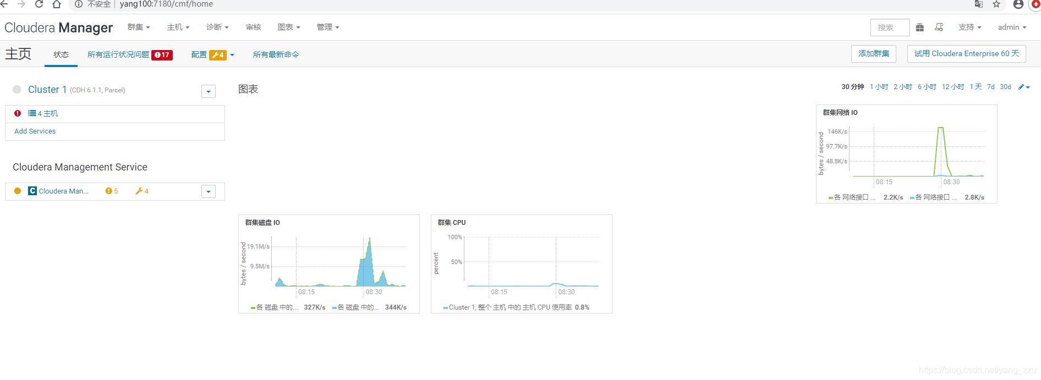Select the 2 小时 time range
Viewport: 1041px width, 380px height.
pyautogui.click(x=903, y=87)
